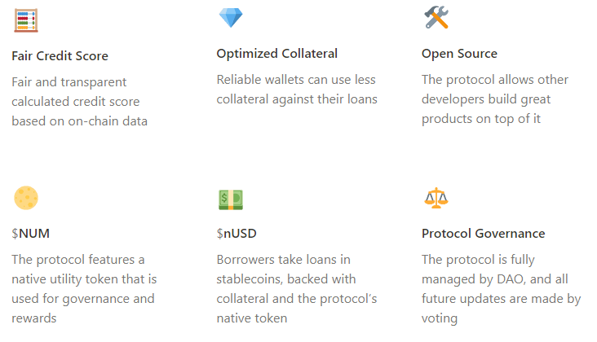The width and height of the screenshot is (597, 342).
Task: Click the Optimized Collateral heading
Action: click(x=276, y=54)
